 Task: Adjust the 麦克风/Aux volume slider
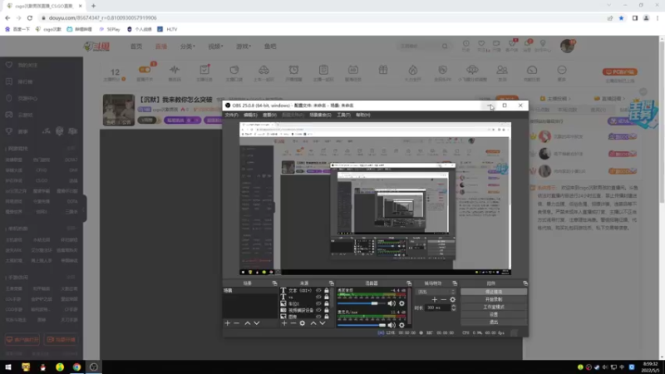(362, 325)
